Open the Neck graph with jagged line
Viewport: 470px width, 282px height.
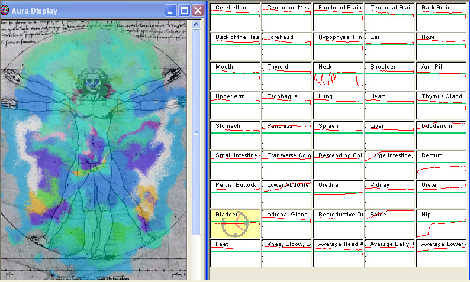pyautogui.click(x=339, y=76)
